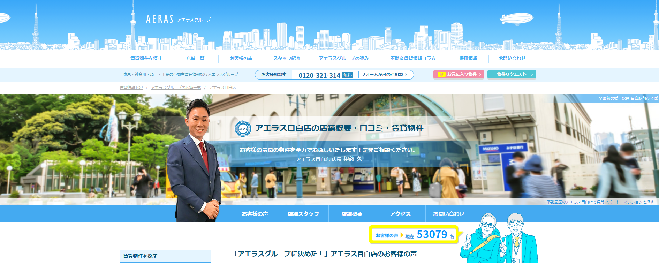Click the round AERAS emblem beside store title

click(243, 128)
